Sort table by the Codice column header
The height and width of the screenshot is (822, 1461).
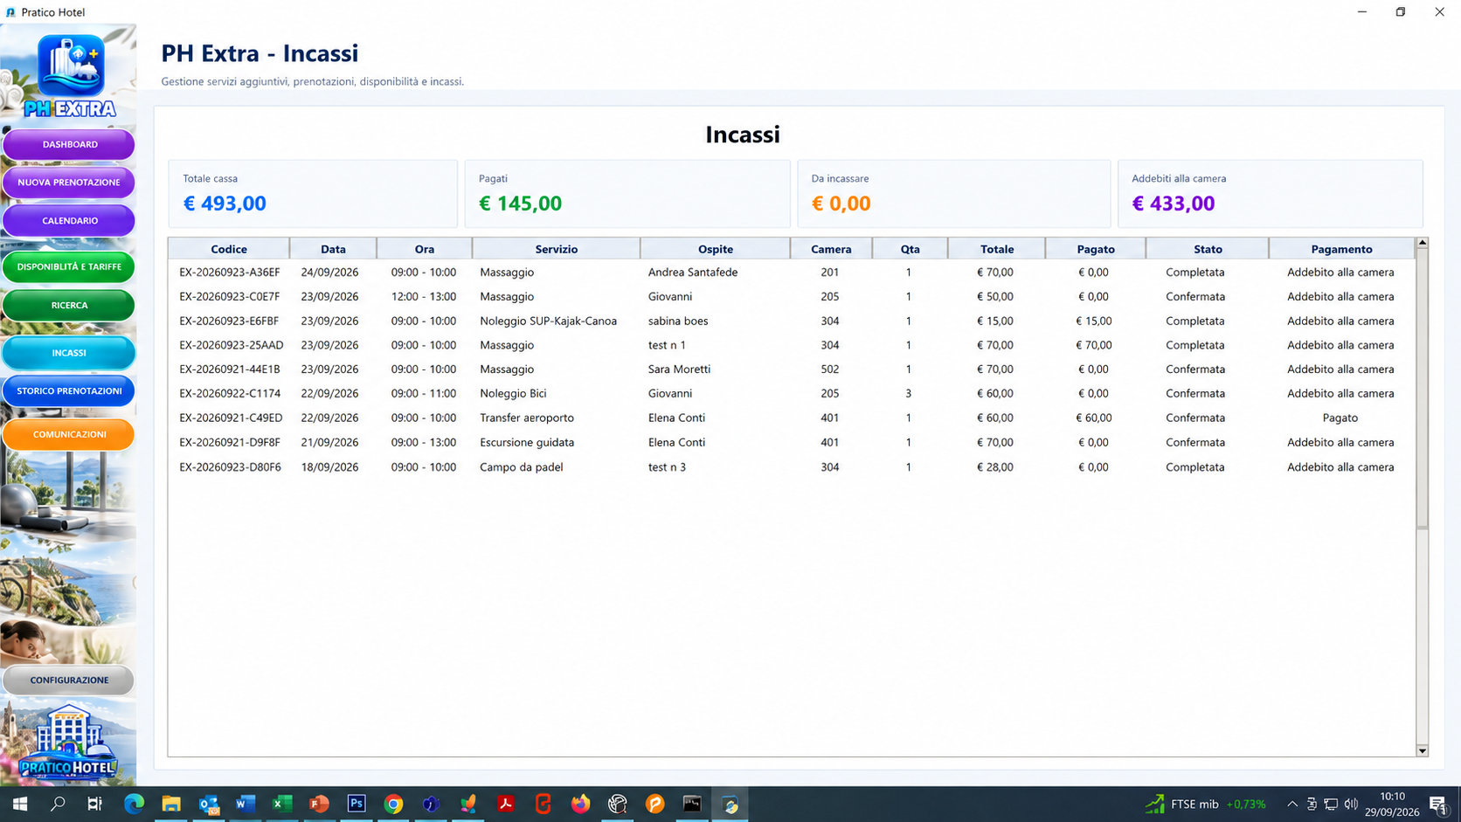(229, 249)
